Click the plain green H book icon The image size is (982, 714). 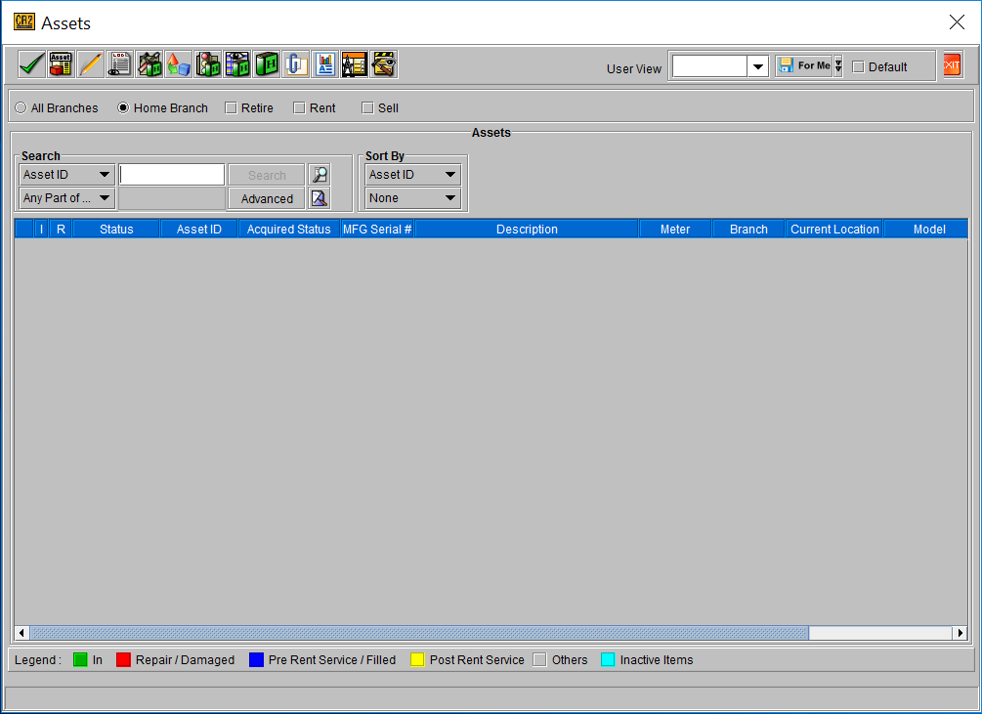click(267, 64)
